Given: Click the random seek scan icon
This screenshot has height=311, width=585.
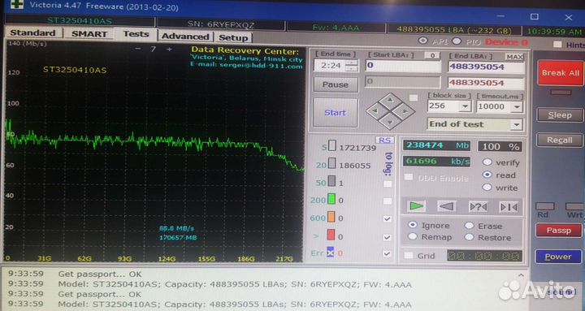Looking at the screenshot, I should click(478, 206).
